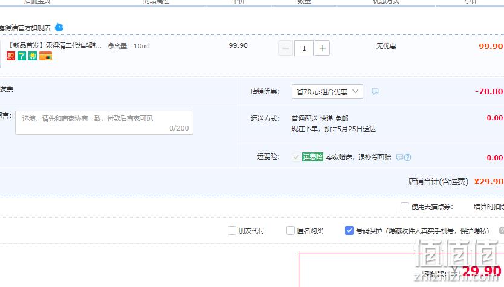Click the 0/200 character counter
This screenshot has width=504, height=287.
[x=179, y=128]
